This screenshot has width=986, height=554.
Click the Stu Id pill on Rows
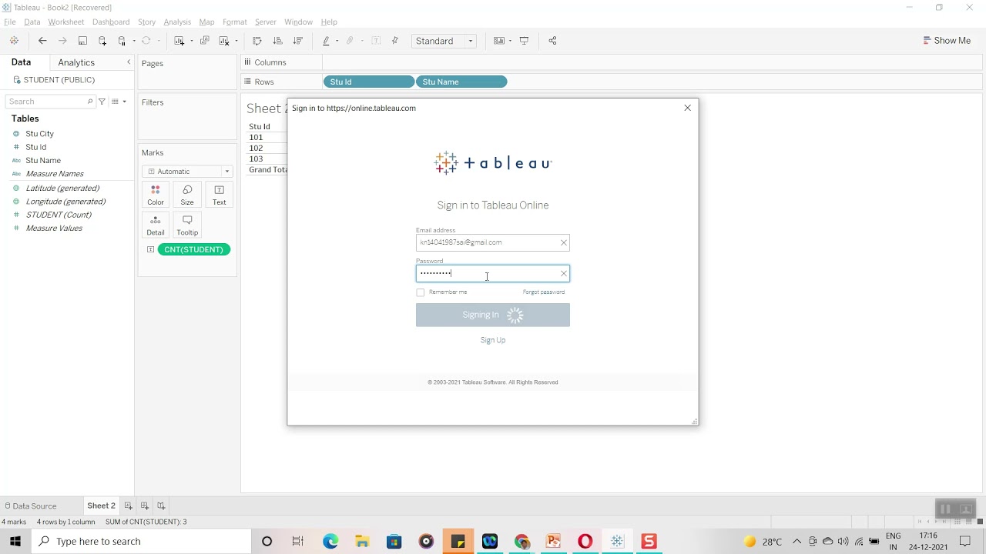pyautogui.click(x=369, y=82)
